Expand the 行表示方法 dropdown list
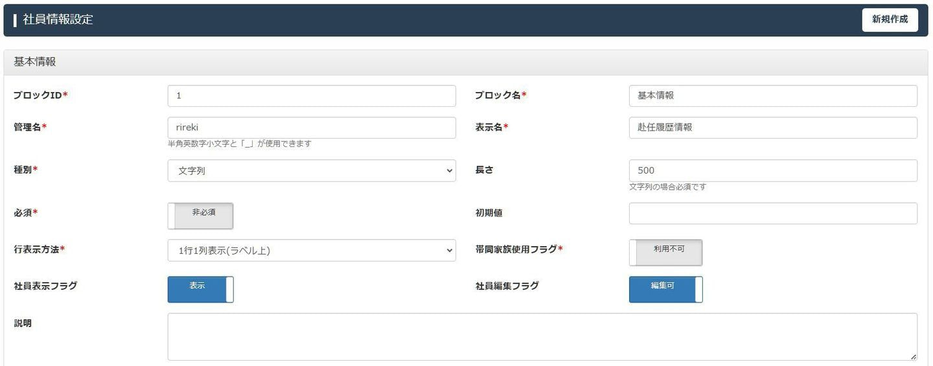The height and width of the screenshot is (366, 933). pyautogui.click(x=311, y=251)
